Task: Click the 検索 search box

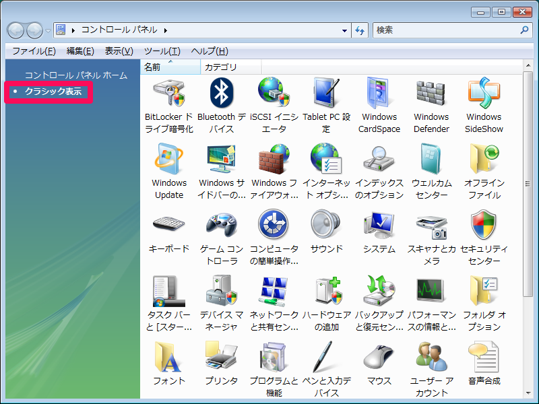Action: point(445,30)
